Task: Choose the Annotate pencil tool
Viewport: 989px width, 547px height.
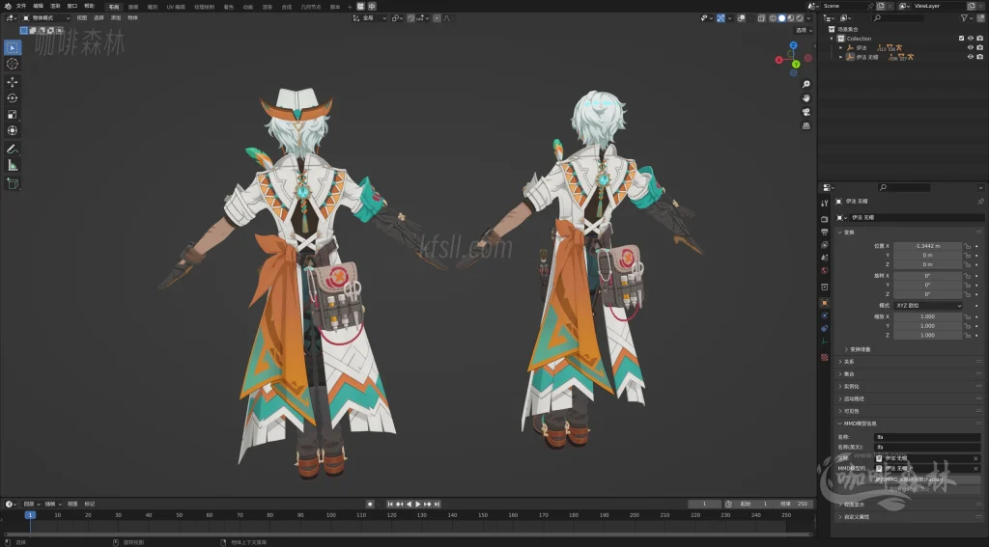Action: pos(12,149)
